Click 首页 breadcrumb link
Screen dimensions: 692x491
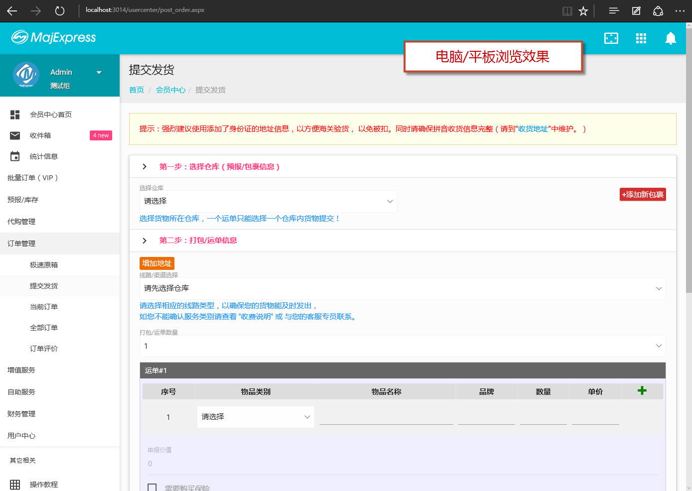(x=137, y=90)
